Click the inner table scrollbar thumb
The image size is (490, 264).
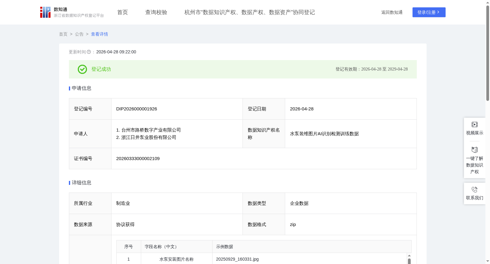tap(409, 261)
